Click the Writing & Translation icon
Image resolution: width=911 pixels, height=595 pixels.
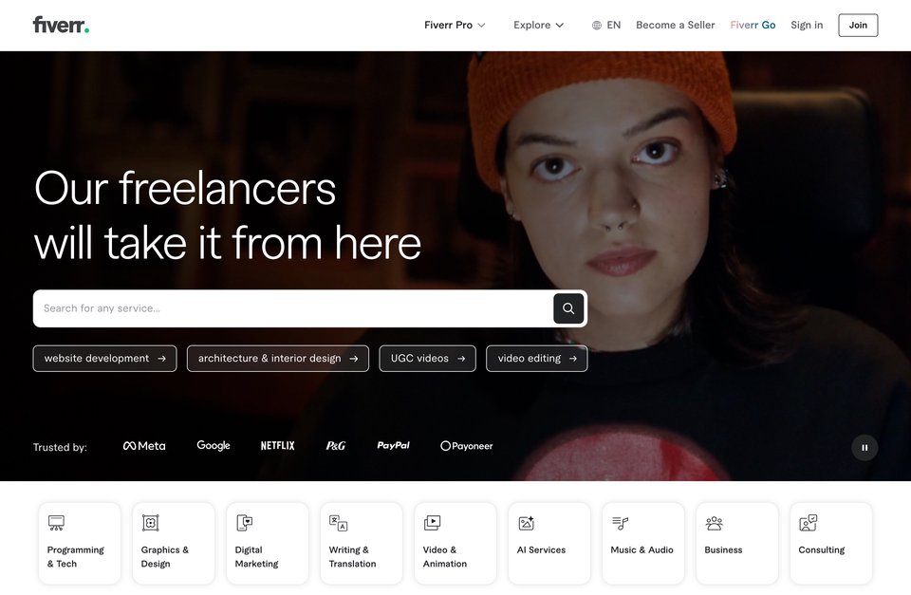point(338,523)
